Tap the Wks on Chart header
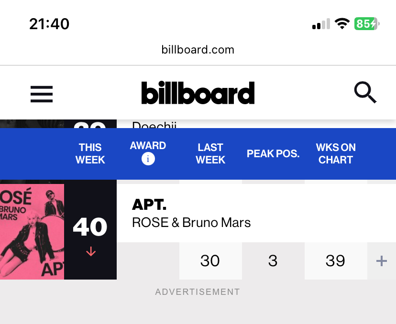 (x=336, y=154)
